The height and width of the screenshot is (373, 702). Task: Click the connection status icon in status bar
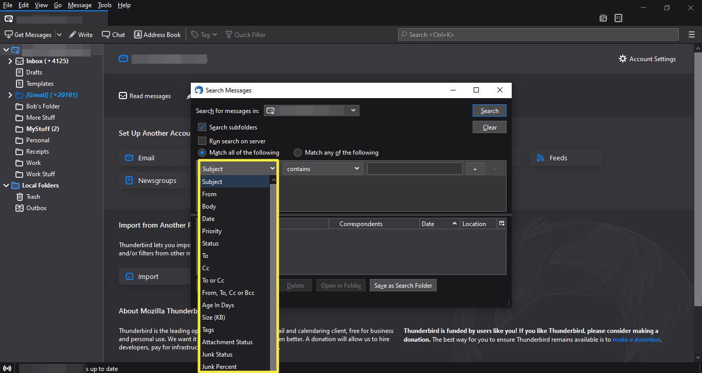[7, 368]
